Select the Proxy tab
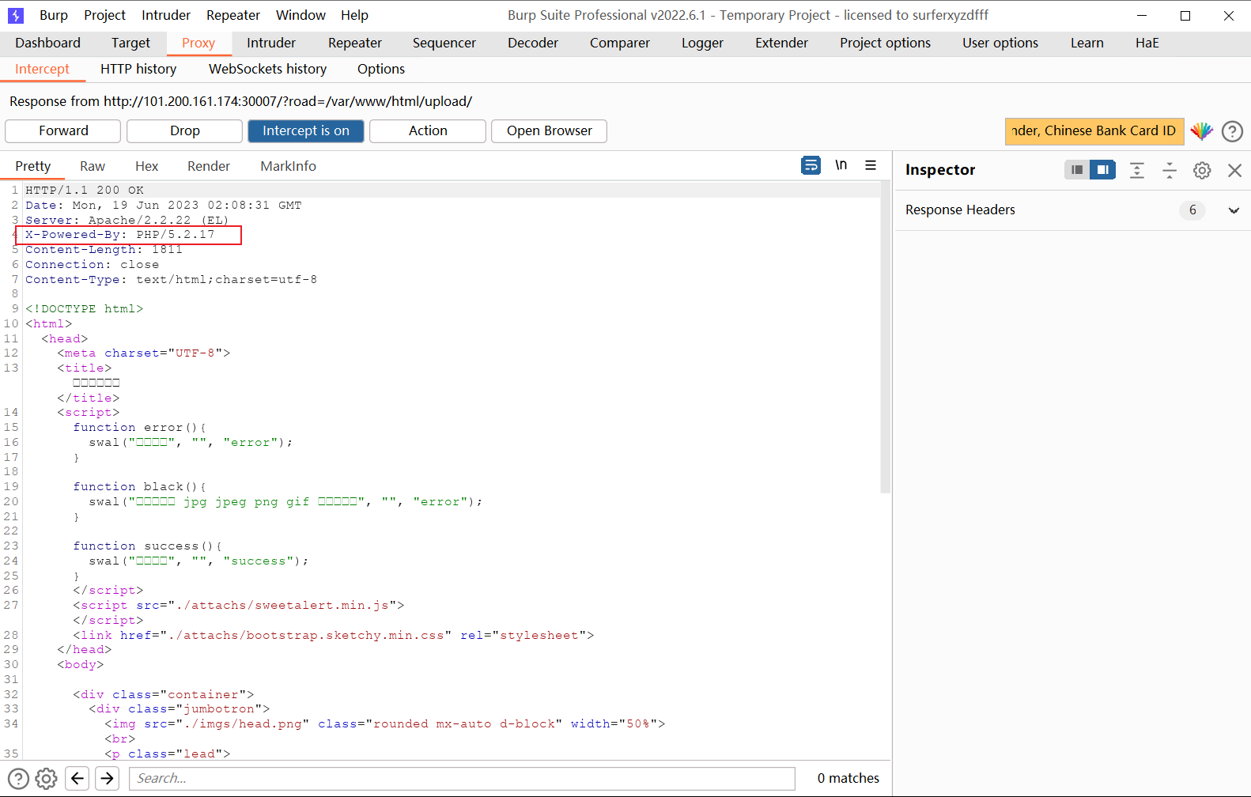The image size is (1251, 797). (198, 43)
